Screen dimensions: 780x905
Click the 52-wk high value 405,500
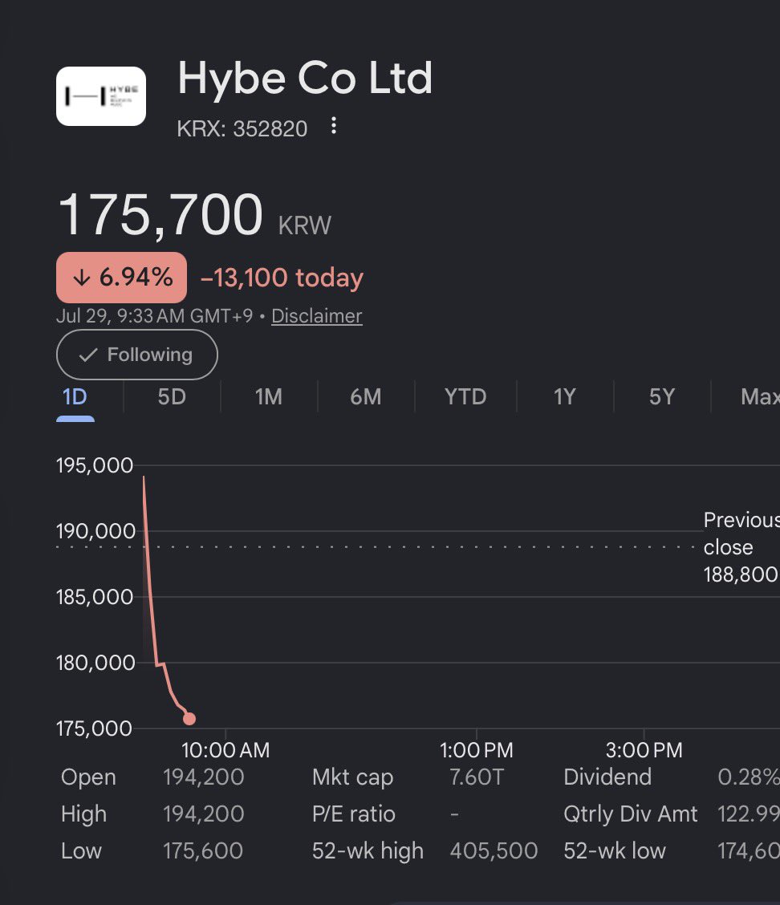click(494, 850)
